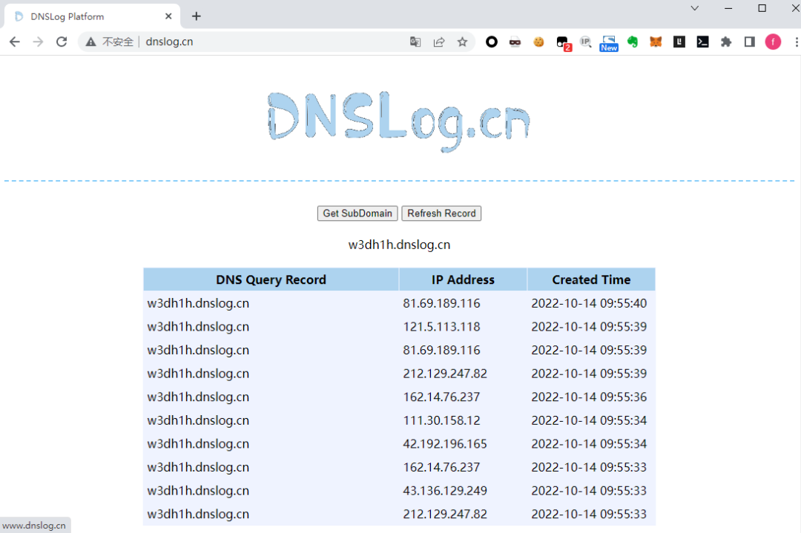Click the query record in the 43.136.129.249 row
Viewport: 801px width, 533px height.
pyautogui.click(x=198, y=491)
